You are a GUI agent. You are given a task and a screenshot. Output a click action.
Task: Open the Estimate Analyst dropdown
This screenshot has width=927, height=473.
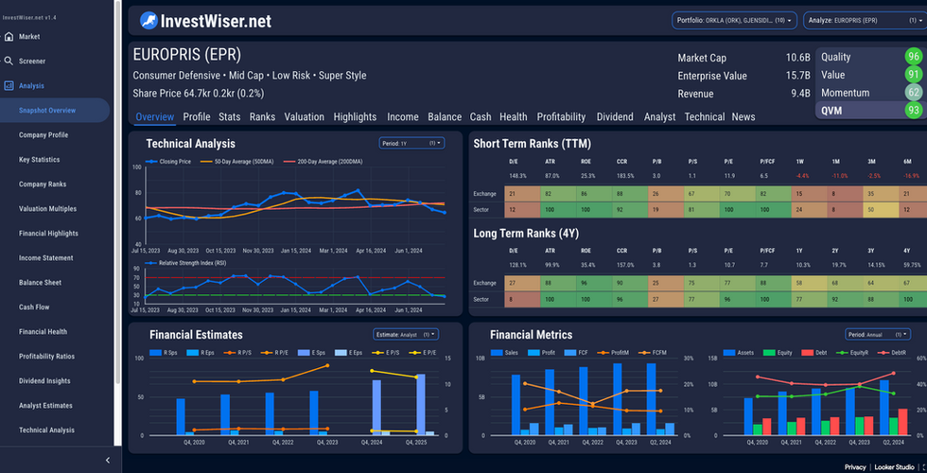(x=406, y=334)
